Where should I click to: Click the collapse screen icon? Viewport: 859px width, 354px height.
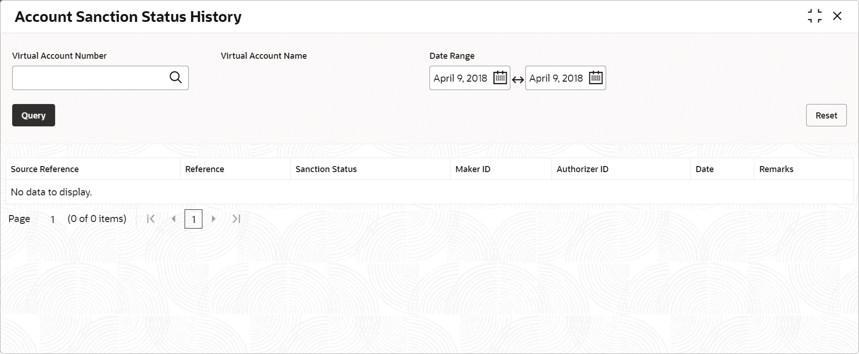tap(815, 16)
